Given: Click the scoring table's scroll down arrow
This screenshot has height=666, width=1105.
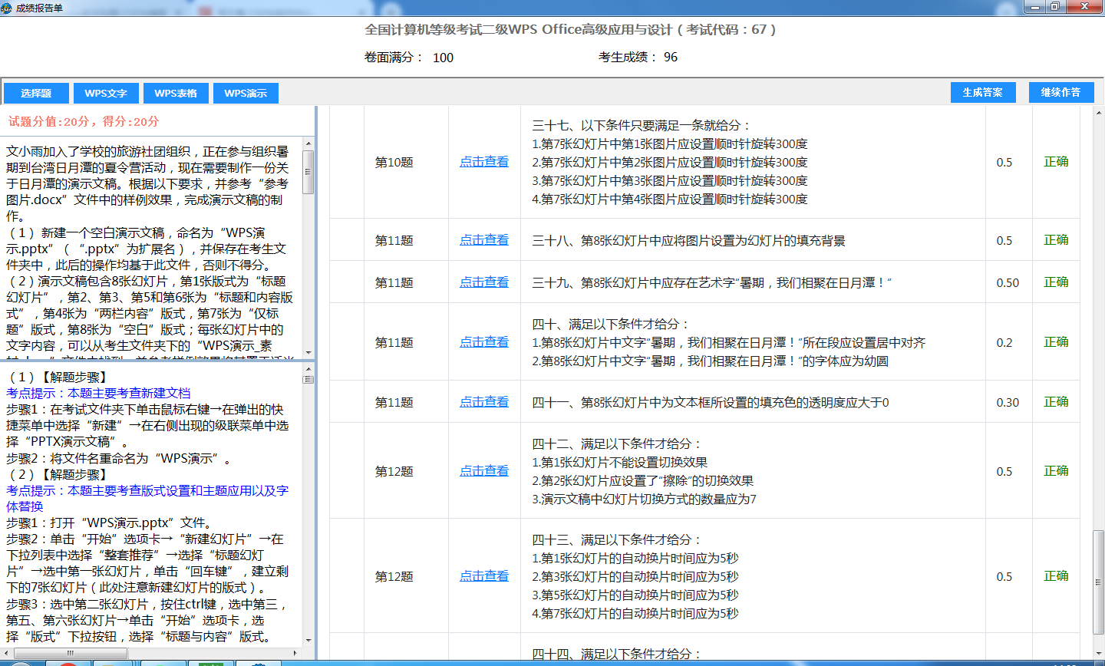Looking at the screenshot, I should (1098, 652).
